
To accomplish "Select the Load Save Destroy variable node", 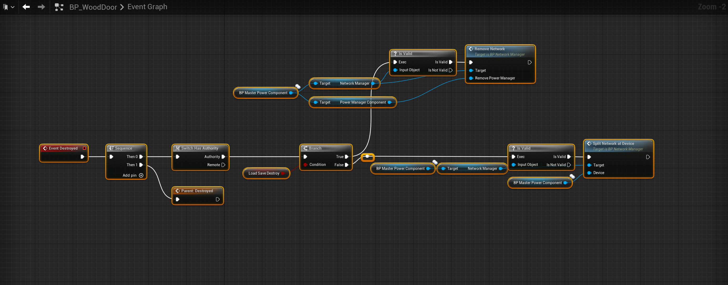I will [264, 173].
